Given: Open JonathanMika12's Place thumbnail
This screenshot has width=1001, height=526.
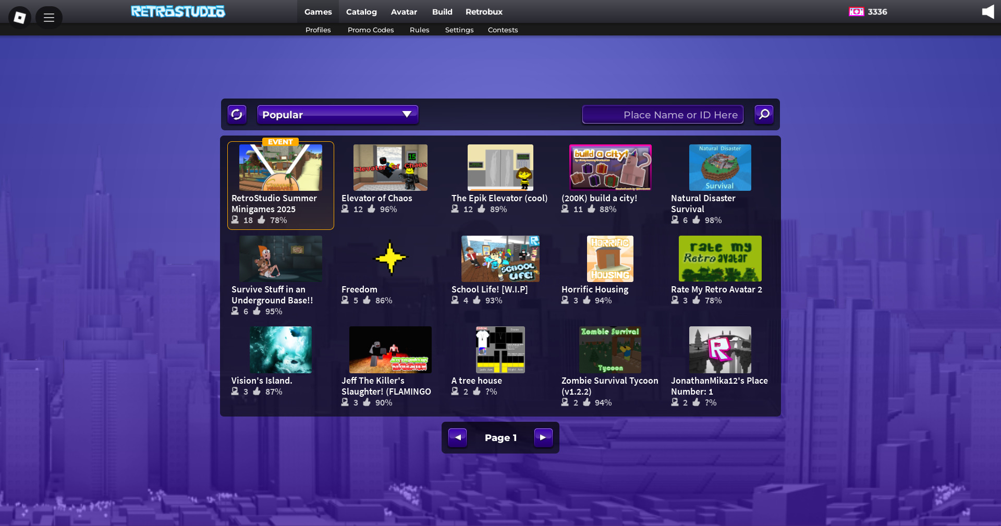Looking at the screenshot, I should [x=720, y=350].
